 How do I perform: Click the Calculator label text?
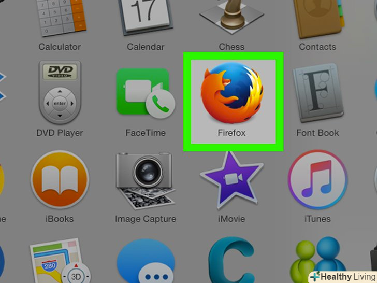click(x=60, y=47)
